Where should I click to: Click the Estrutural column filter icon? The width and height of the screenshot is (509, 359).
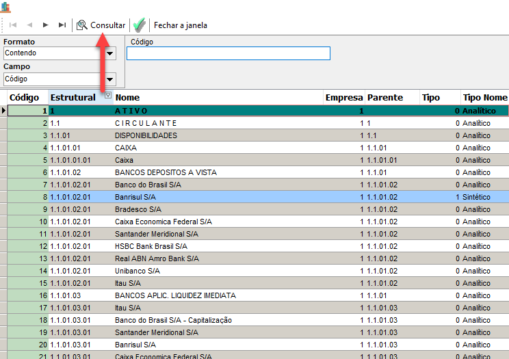108,96
